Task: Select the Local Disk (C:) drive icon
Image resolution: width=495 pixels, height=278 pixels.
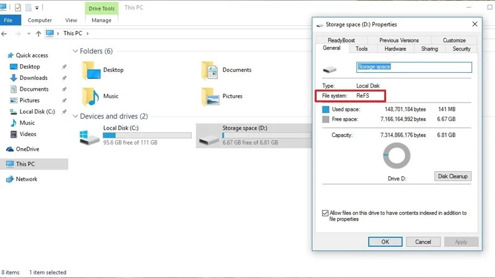Action: coord(90,137)
